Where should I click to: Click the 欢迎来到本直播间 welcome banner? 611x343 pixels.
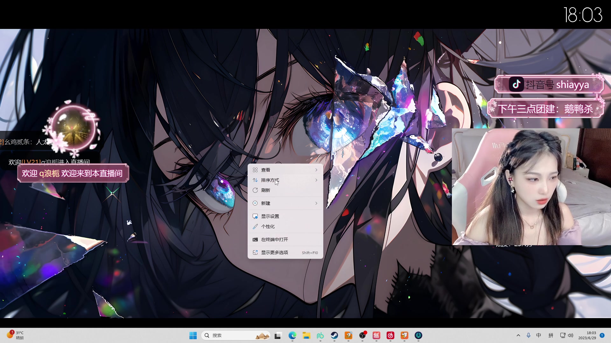pos(73,173)
